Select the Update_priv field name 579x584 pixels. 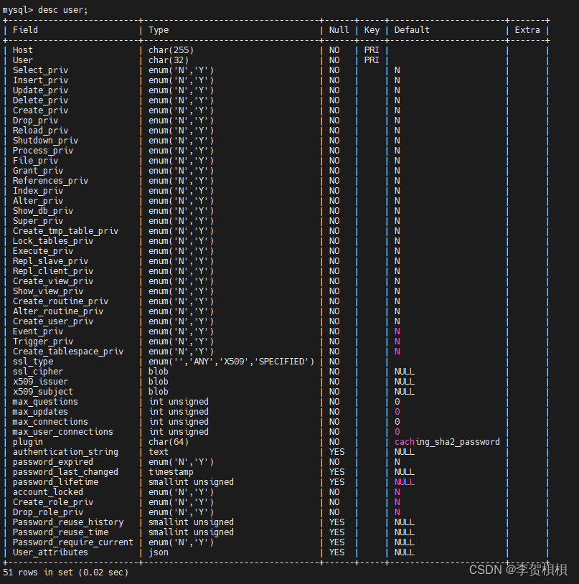click(41, 90)
